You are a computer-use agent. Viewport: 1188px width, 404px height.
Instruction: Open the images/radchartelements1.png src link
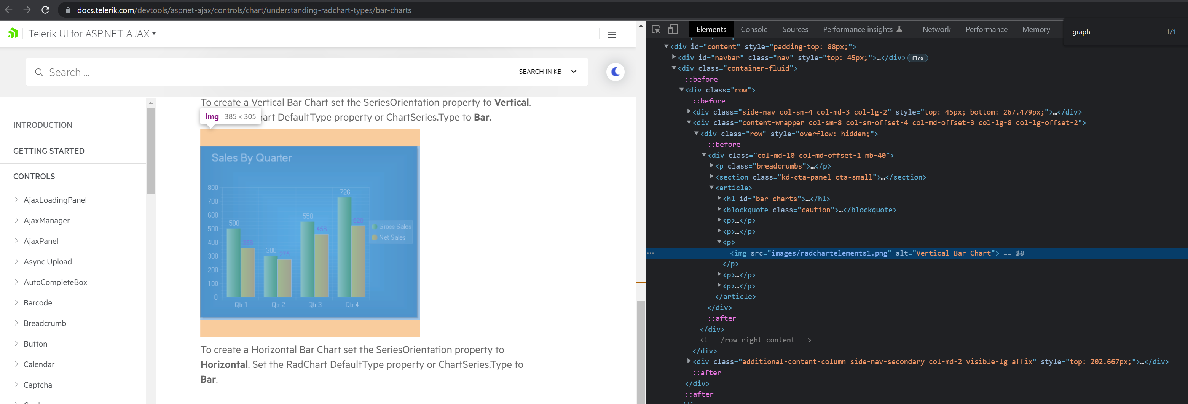tap(829, 253)
